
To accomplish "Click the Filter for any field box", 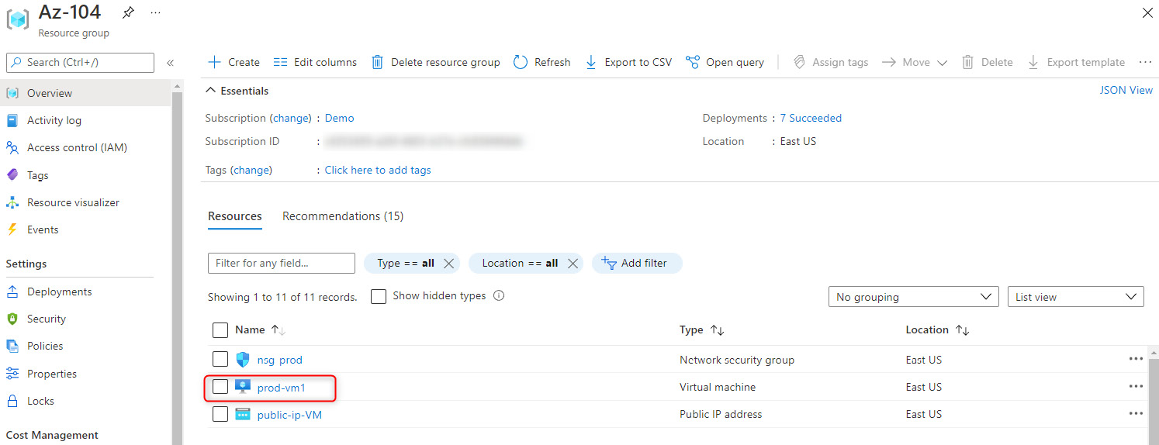I will click(x=282, y=263).
